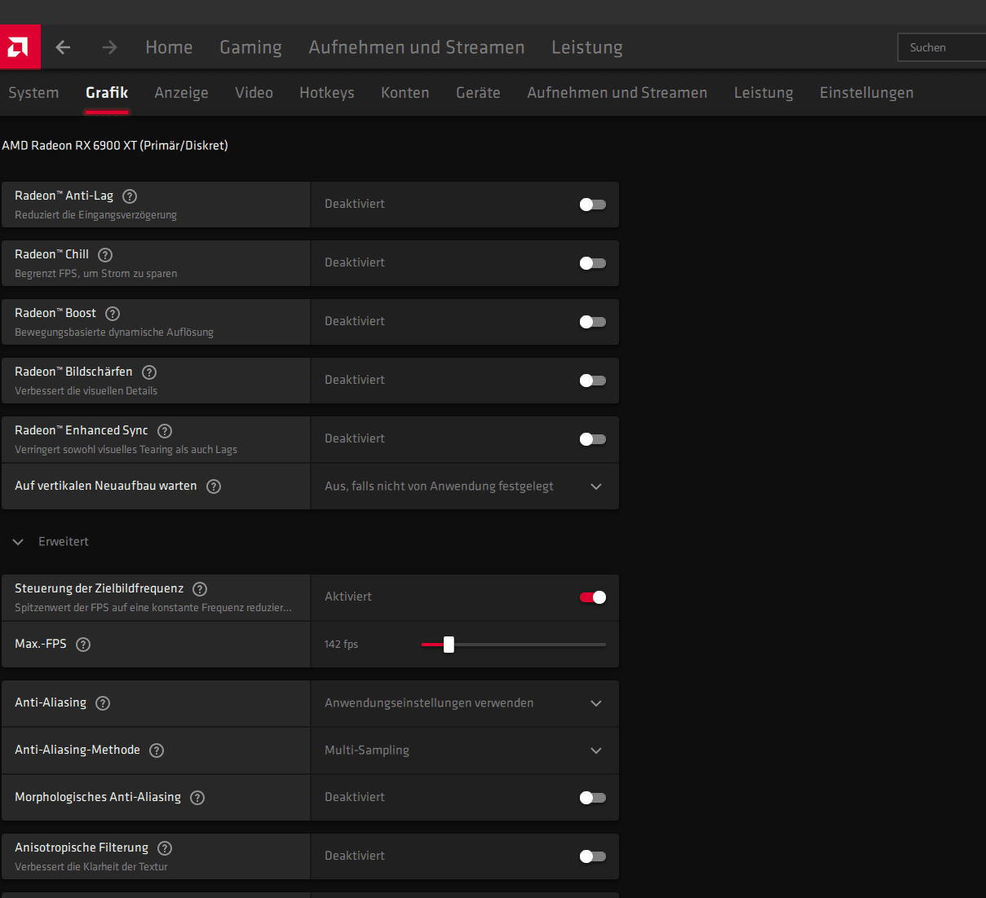Switch to the Einstellungen tab

coord(866,93)
